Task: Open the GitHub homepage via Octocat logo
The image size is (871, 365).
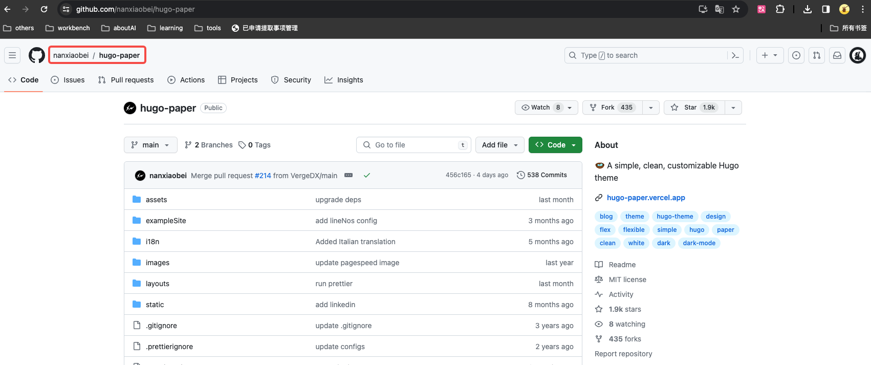Action: pyautogui.click(x=37, y=55)
